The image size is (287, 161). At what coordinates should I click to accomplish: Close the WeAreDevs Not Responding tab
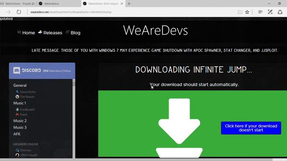[122, 4]
